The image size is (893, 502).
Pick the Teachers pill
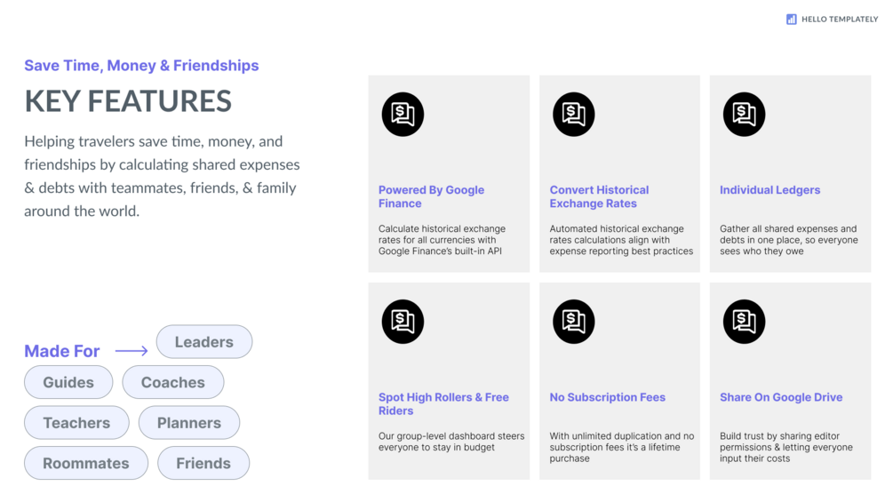76,423
